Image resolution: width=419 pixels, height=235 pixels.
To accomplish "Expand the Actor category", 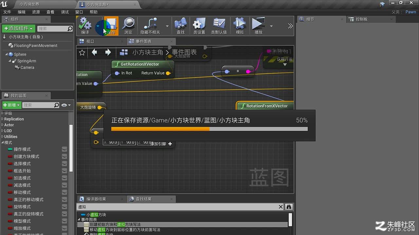I will [3, 125].
